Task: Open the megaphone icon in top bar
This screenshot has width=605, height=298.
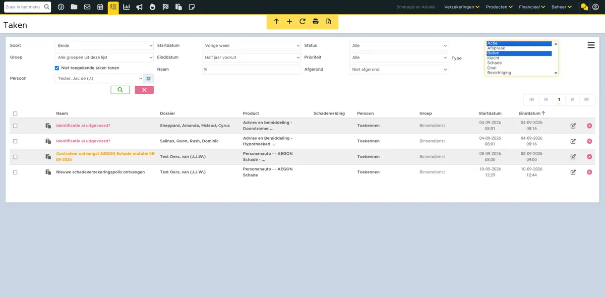Action: [139, 7]
